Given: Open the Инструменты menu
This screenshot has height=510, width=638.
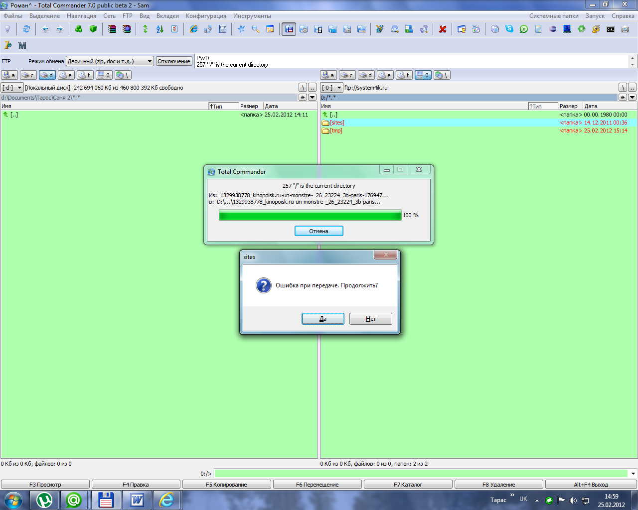Looking at the screenshot, I should coord(252,16).
